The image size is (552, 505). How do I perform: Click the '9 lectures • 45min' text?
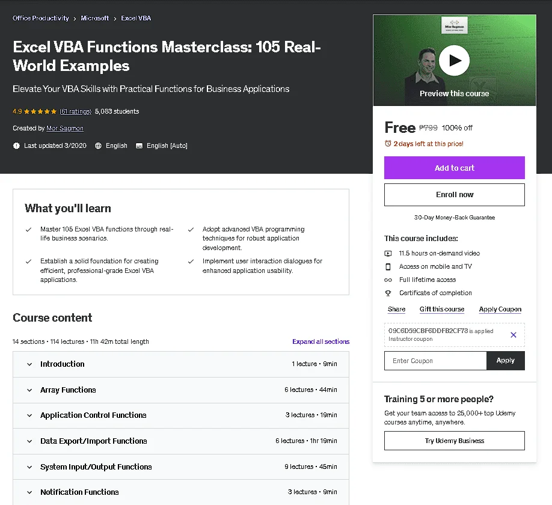point(310,467)
